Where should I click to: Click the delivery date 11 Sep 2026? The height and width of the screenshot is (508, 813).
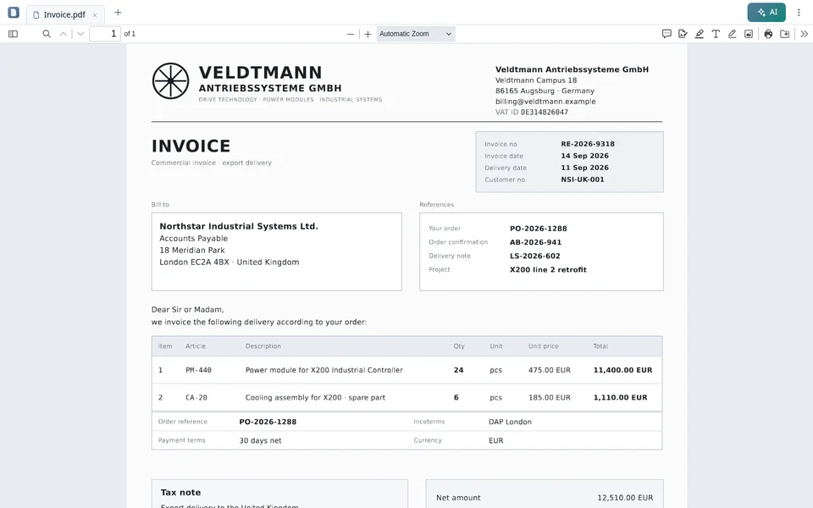[x=585, y=168]
